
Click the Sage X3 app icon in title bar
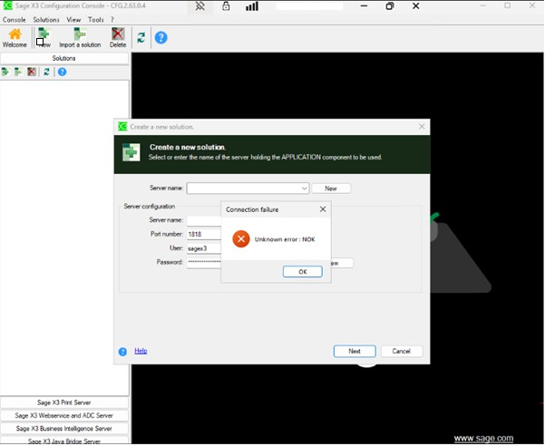click(x=7, y=5)
